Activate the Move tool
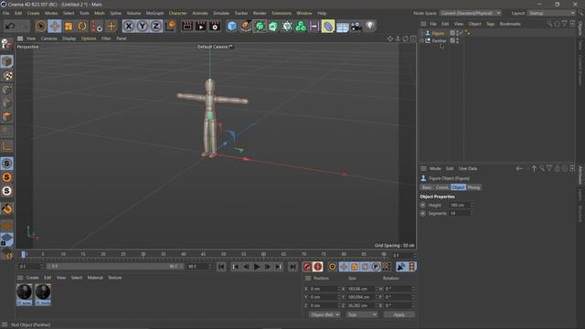This screenshot has height=329, width=585. [55, 27]
